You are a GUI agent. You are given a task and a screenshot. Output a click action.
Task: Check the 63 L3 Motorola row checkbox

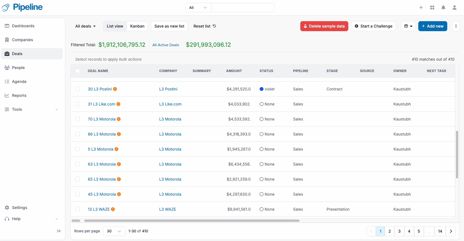point(78,164)
